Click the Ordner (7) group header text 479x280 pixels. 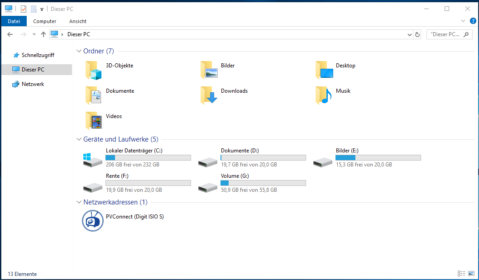[x=99, y=51]
